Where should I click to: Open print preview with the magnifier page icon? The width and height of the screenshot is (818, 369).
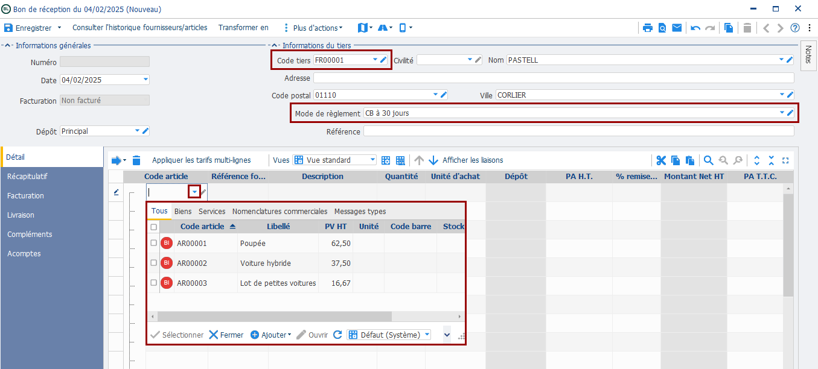click(x=662, y=28)
